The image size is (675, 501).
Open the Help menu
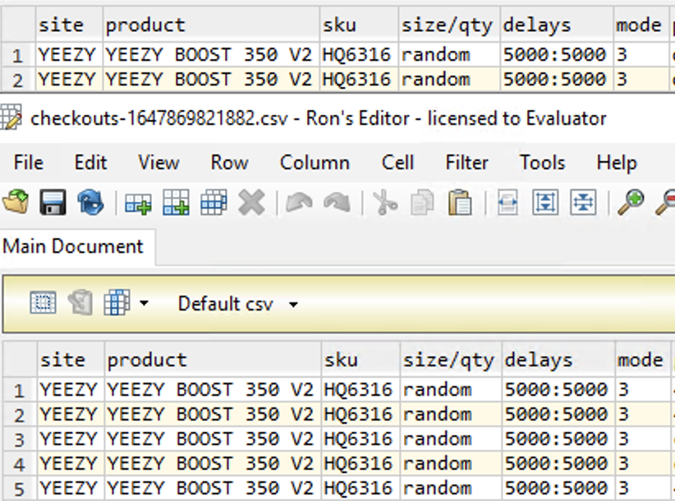click(617, 163)
